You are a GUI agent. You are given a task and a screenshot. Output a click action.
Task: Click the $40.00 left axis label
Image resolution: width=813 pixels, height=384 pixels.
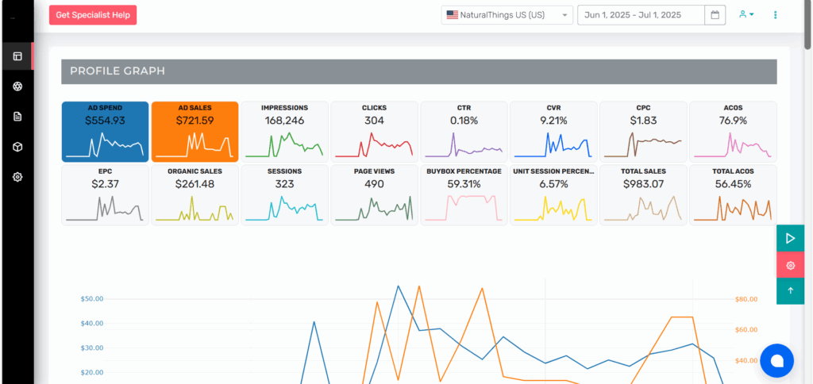(92, 324)
